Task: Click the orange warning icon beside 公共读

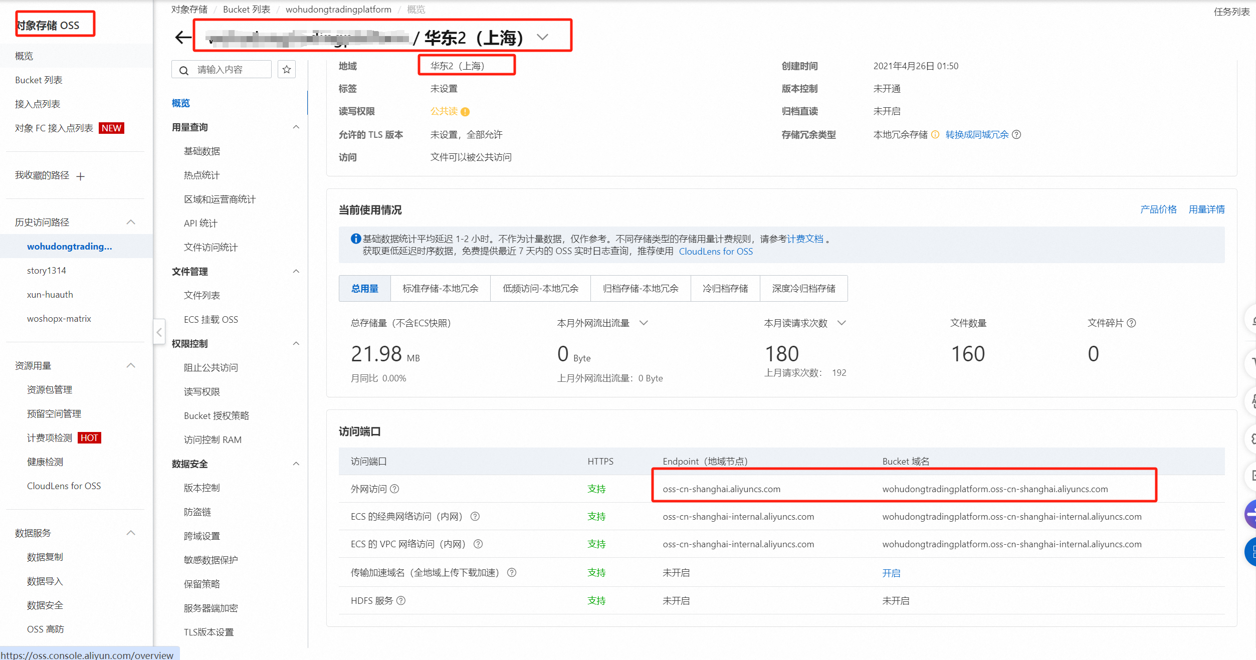Action: 465,112
